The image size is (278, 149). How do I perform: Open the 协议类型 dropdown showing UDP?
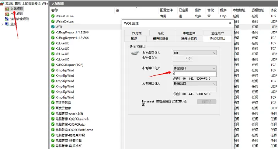coord(195,53)
